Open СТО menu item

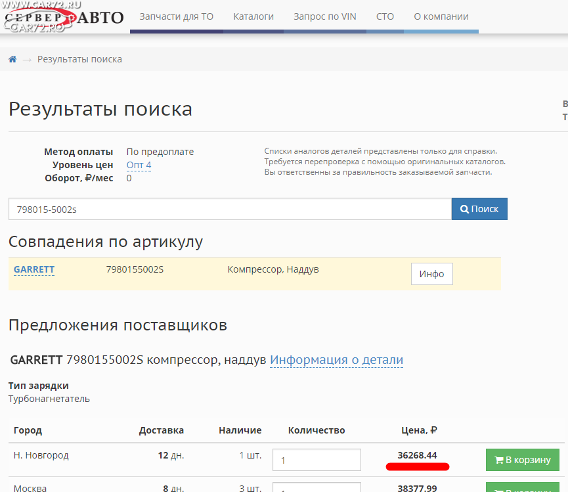385,16
